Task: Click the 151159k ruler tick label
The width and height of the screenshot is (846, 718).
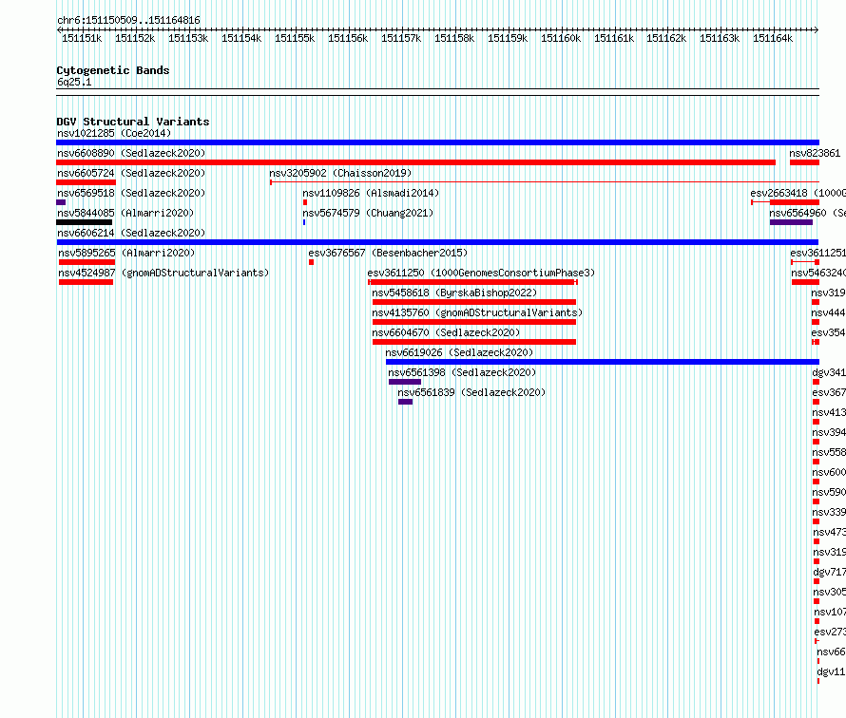Action: [x=508, y=39]
